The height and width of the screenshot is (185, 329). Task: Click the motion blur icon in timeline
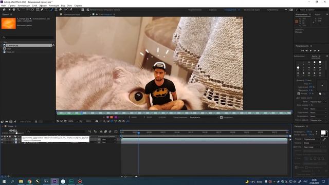point(110,132)
